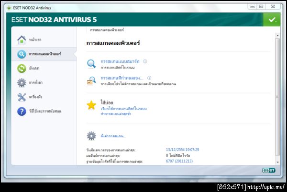This screenshot has height=192, width=287.
Task: Click the ESET logo at bottom right
Action: pos(268,170)
